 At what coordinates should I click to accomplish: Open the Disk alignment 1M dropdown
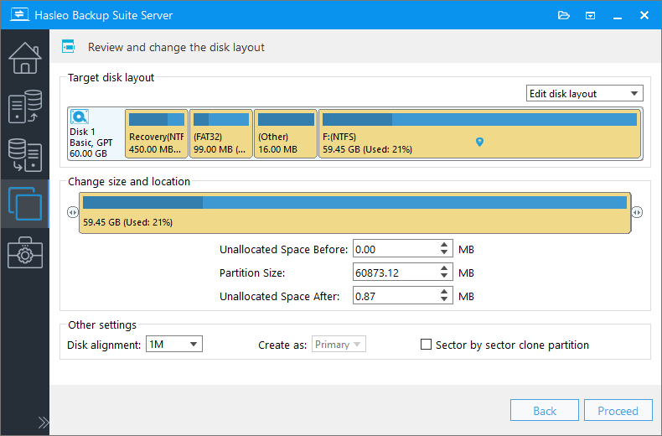coord(174,345)
